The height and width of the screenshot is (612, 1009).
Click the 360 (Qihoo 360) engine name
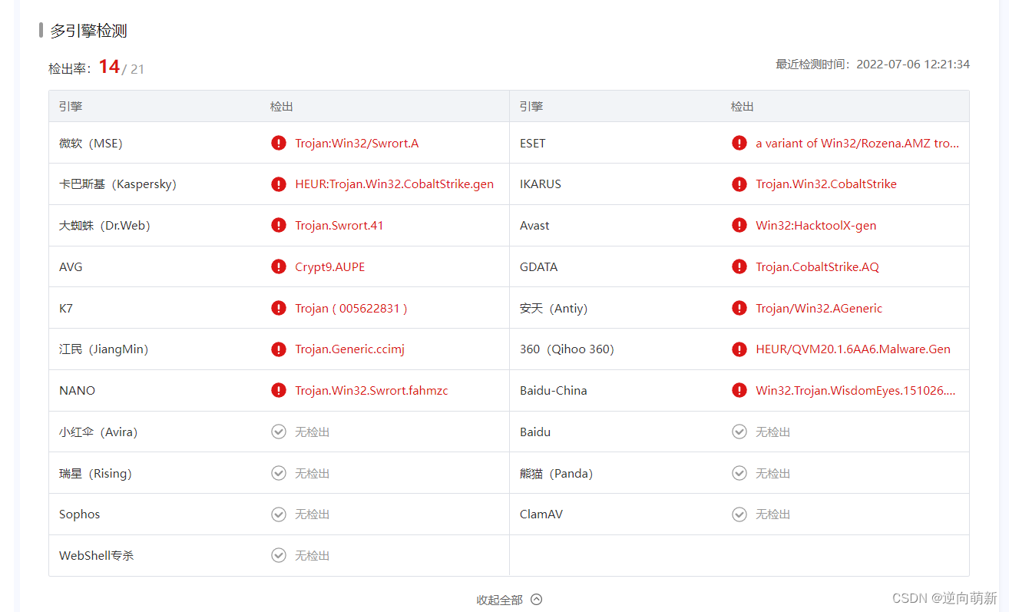[567, 349]
